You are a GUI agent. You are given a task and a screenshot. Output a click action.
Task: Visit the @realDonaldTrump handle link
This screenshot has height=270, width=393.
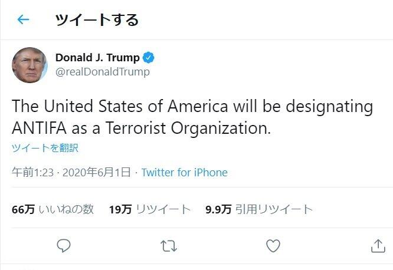(x=102, y=72)
